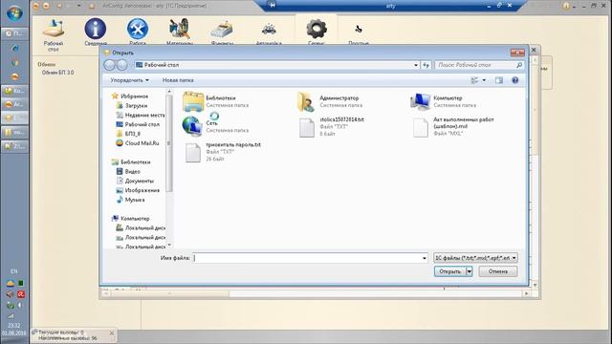
Task: Click the Открыть button
Action: 450,271
